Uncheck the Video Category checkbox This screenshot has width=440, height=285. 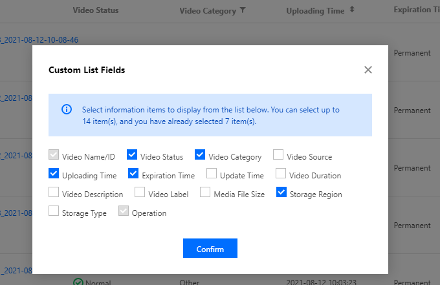tap(200, 155)
